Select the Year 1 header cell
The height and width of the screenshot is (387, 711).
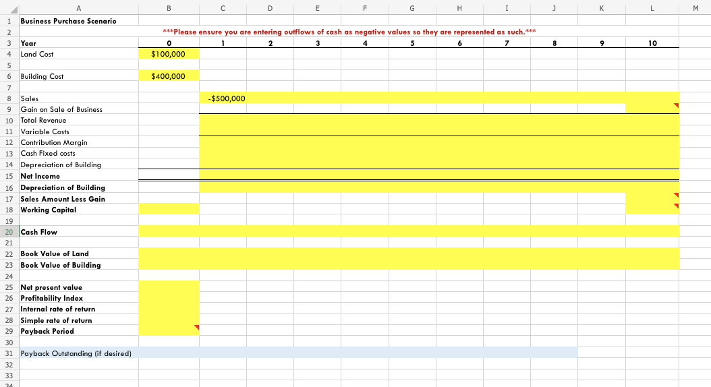(x=223, y=43)
